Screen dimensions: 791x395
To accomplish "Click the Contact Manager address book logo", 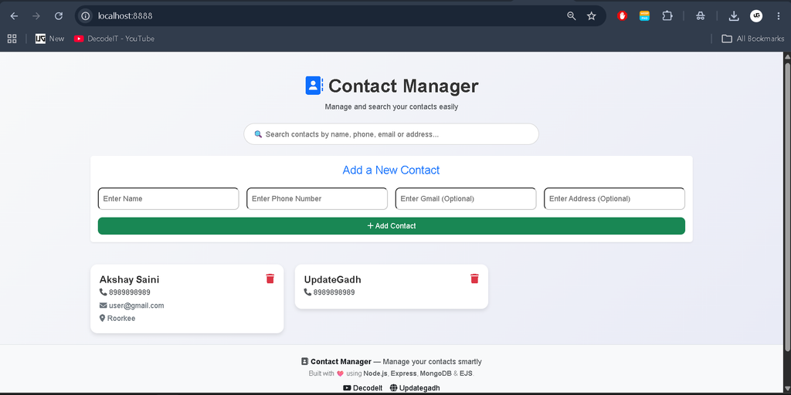I will tap(314, 86).
